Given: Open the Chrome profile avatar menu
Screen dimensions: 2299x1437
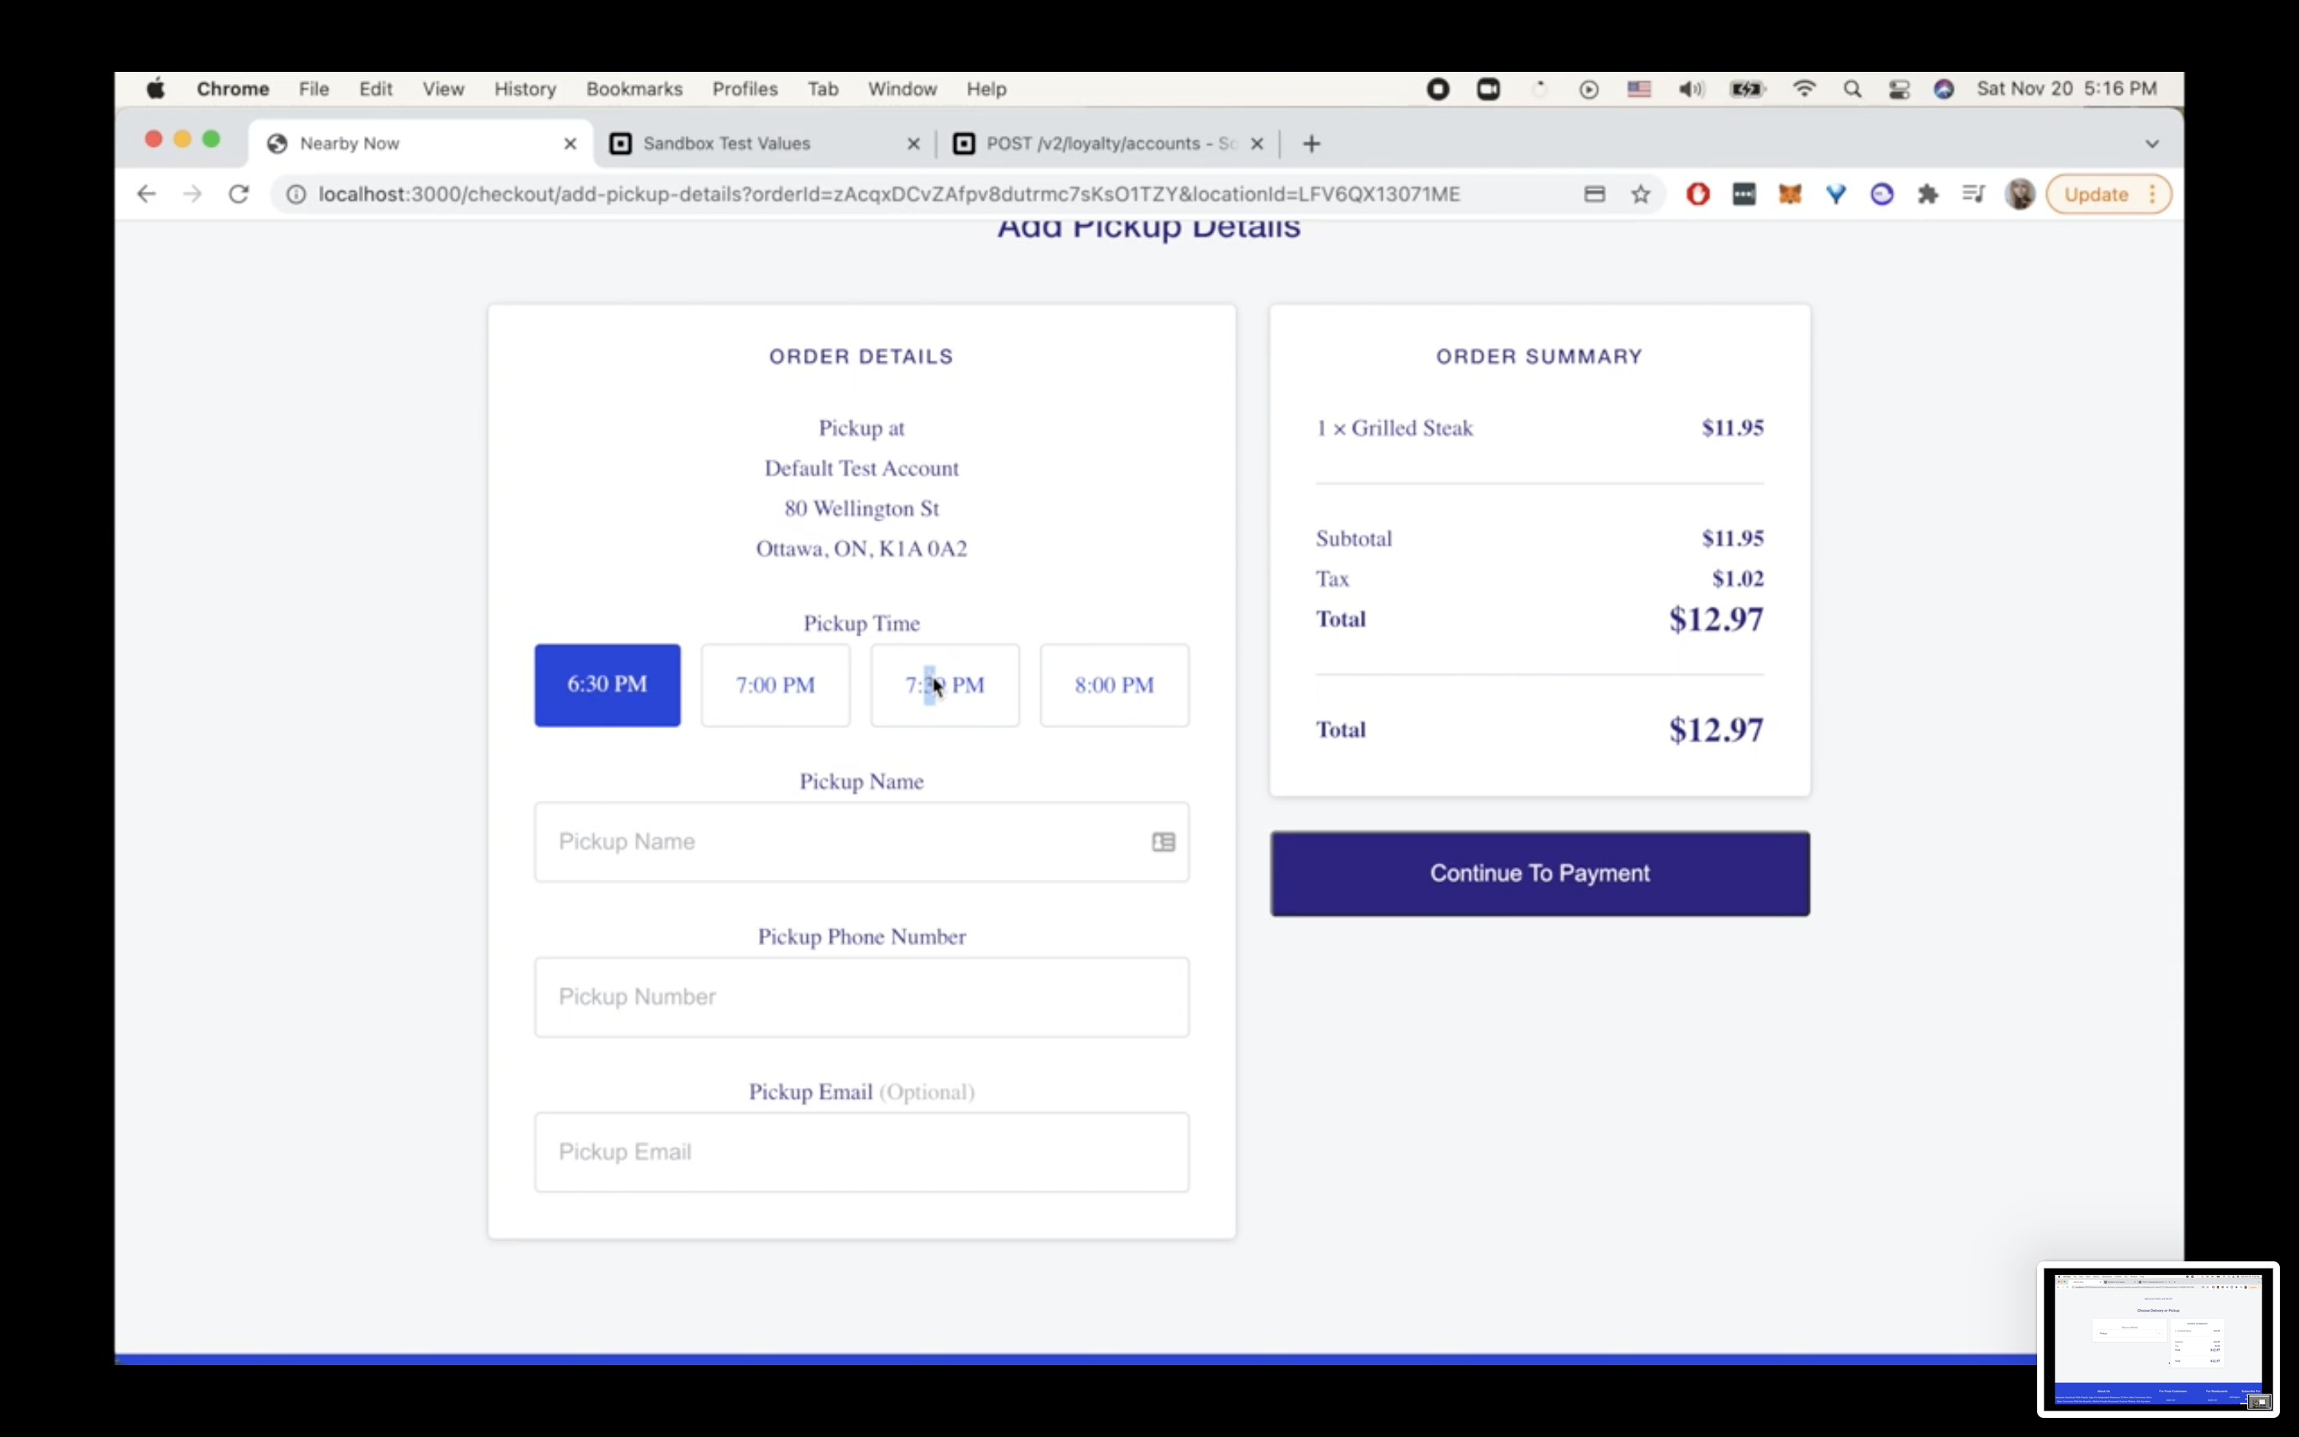Looking at the screenshot, I should pos(2020,194).
